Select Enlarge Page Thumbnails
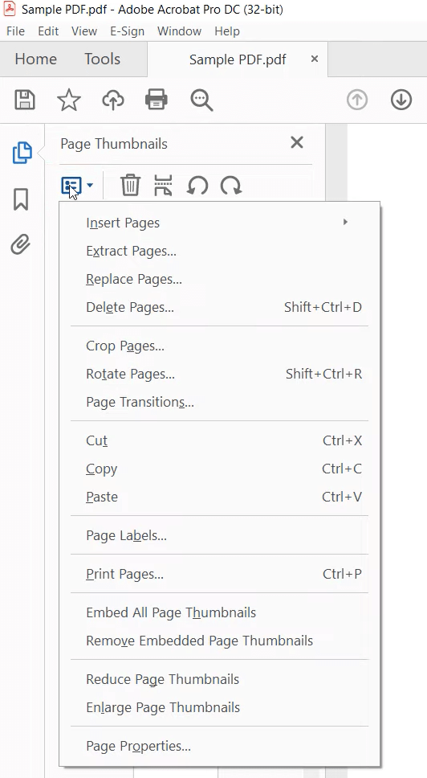Image resolution: width=427 pixels, height=778 pixels. [x=219, y=707]
